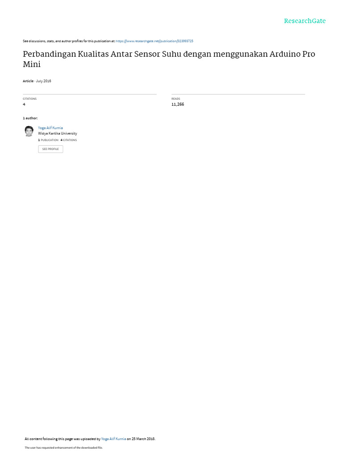Open Yoga Alif Kurnia author name link
343x458 pixels.
[50, 128]
